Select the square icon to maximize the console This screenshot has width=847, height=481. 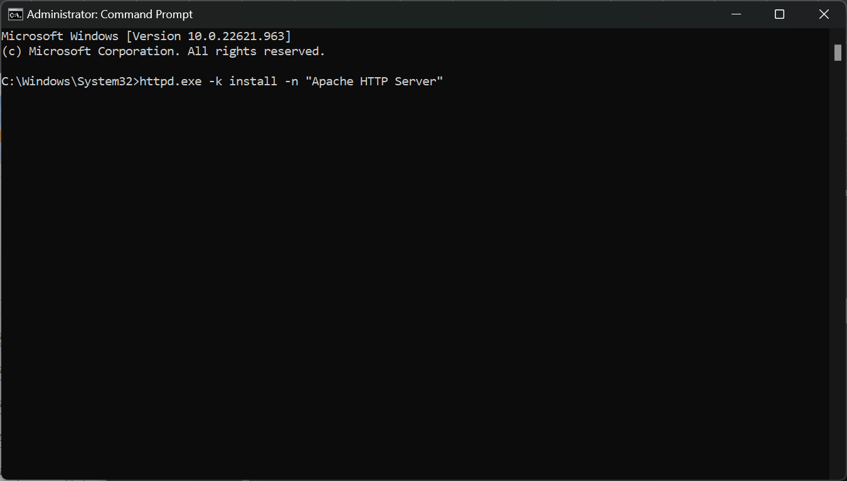coord(779,14)
